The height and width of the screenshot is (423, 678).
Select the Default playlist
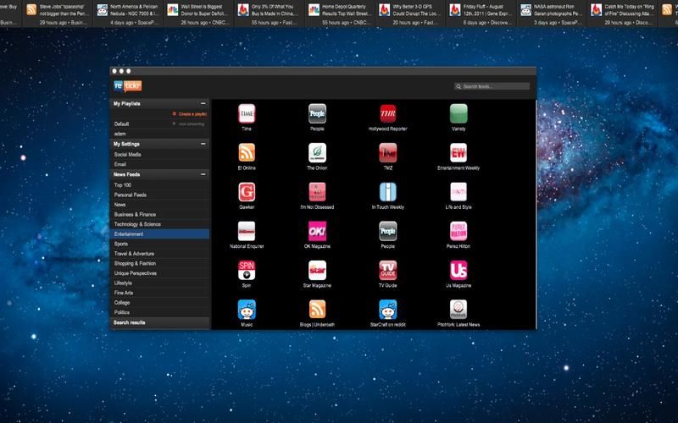pyautogui.click(x=121, y=124)
